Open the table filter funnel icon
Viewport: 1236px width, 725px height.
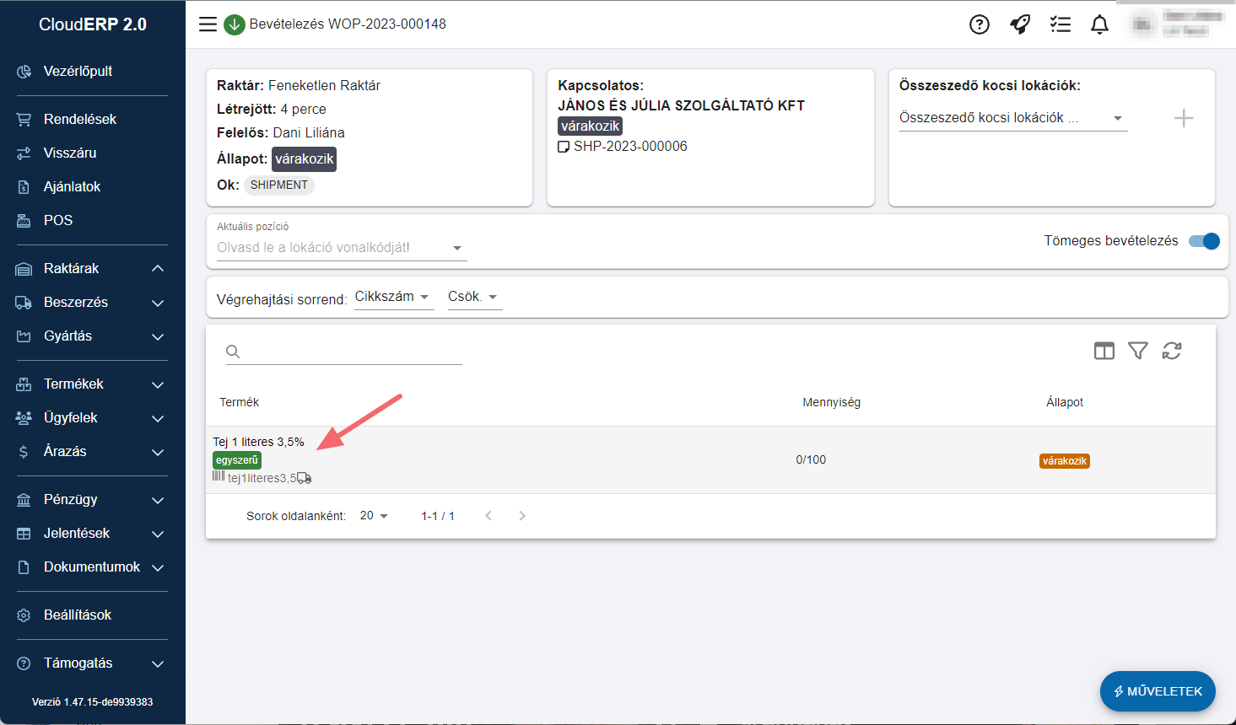coord(1138,351)
